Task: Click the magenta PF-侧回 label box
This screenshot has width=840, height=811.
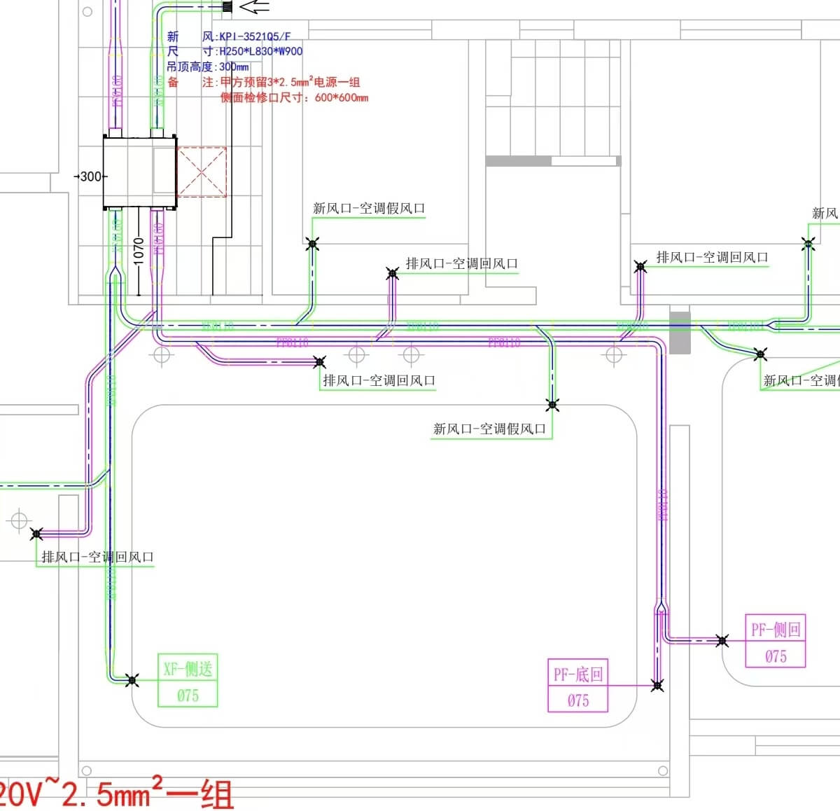Action: [776, 642]
